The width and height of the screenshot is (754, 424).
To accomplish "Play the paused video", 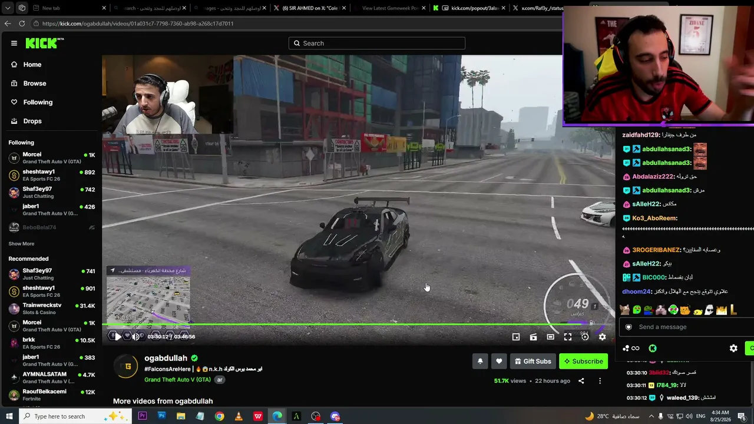I will click(x=117, y=337).
